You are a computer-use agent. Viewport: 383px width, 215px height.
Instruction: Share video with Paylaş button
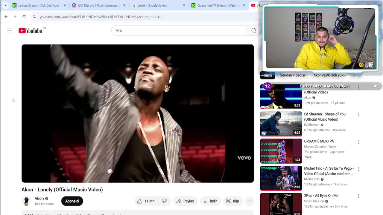coord(185,201)
